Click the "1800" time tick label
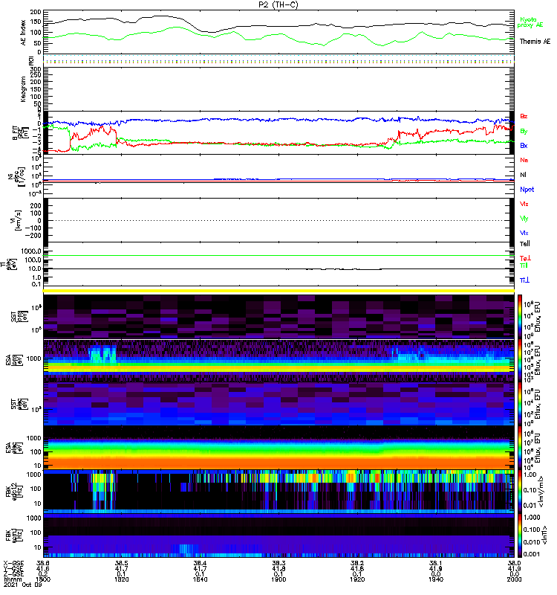The image size is (557, 595). click(43, 579)
